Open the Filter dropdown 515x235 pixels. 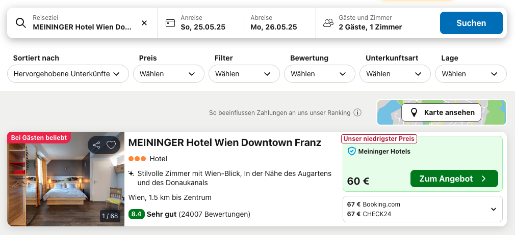244,74
